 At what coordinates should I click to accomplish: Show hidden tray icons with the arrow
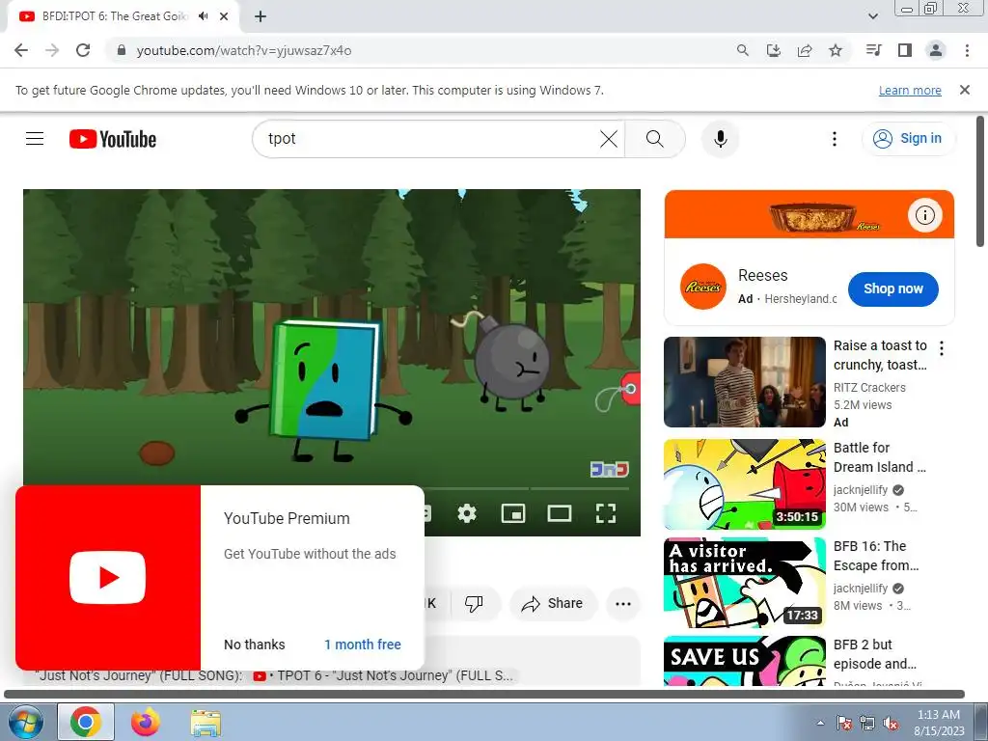(x=820, y=723)
